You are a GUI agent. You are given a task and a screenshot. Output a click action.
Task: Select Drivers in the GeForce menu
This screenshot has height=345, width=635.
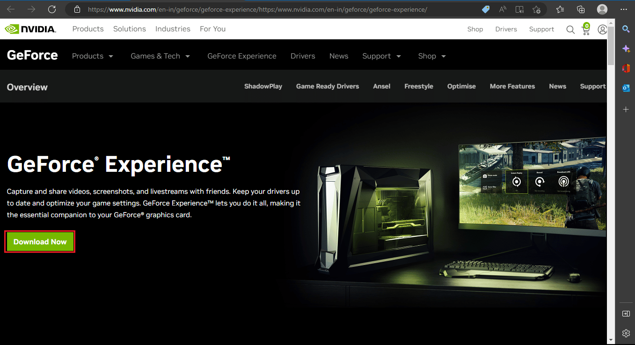(303, 56)
